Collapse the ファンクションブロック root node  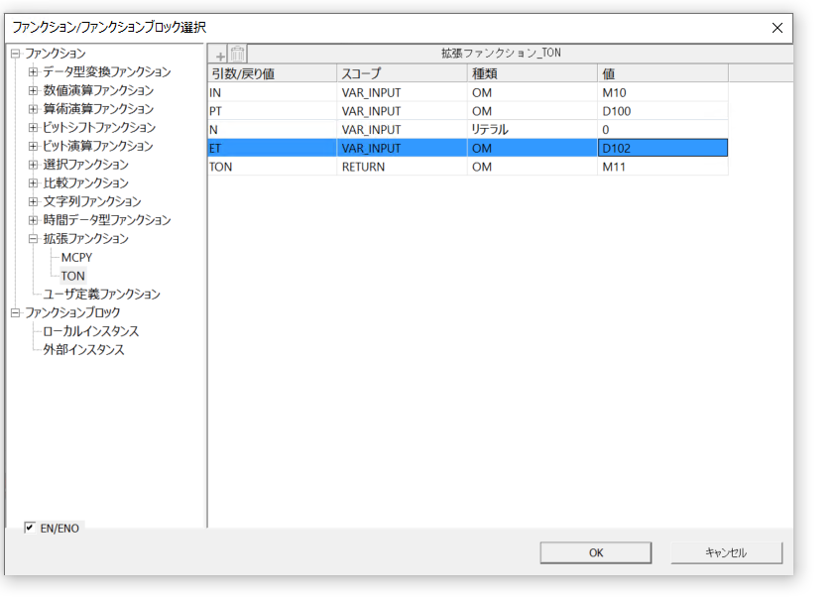tap(15, 313)
